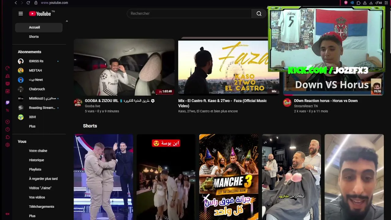Open the XIIVI channel avatar

pos(21,117)
